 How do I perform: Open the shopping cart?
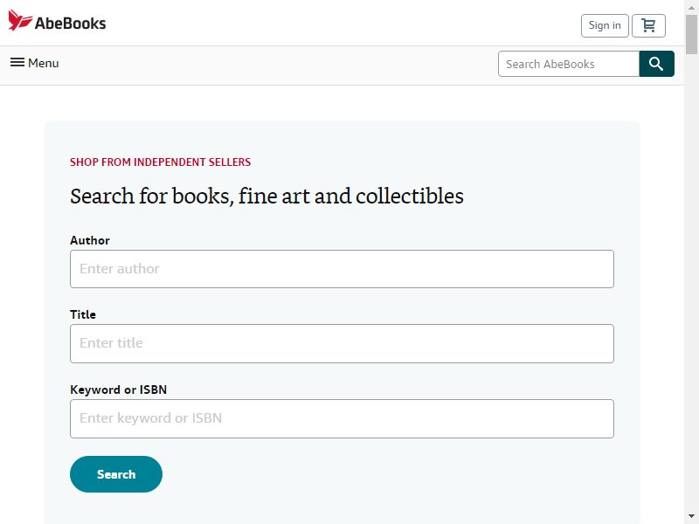point(648,26)
